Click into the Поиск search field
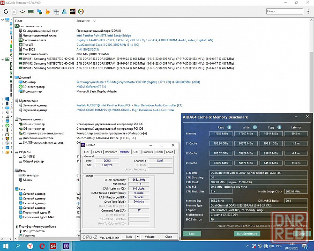Viewport: 314px width, 251px height. (284, 11)
